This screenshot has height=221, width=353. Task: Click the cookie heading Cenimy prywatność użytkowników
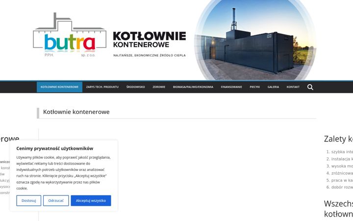tap(55, 148)
